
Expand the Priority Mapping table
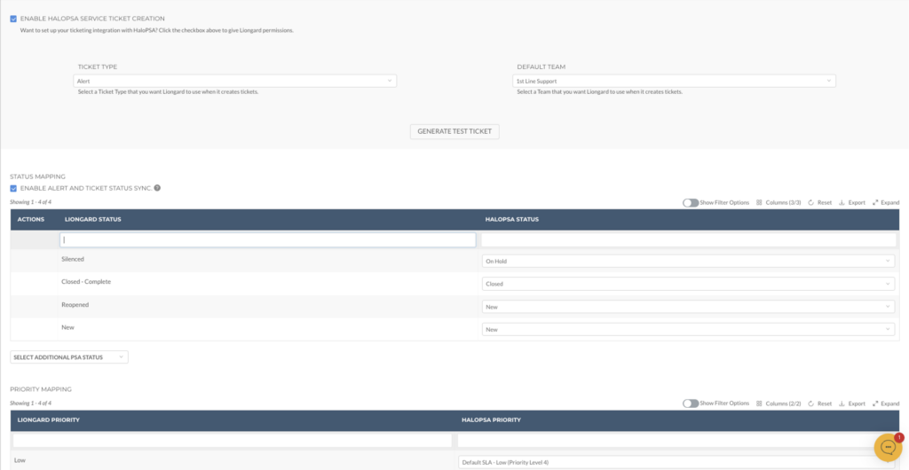pyautogui.click(x=886, y=403)
